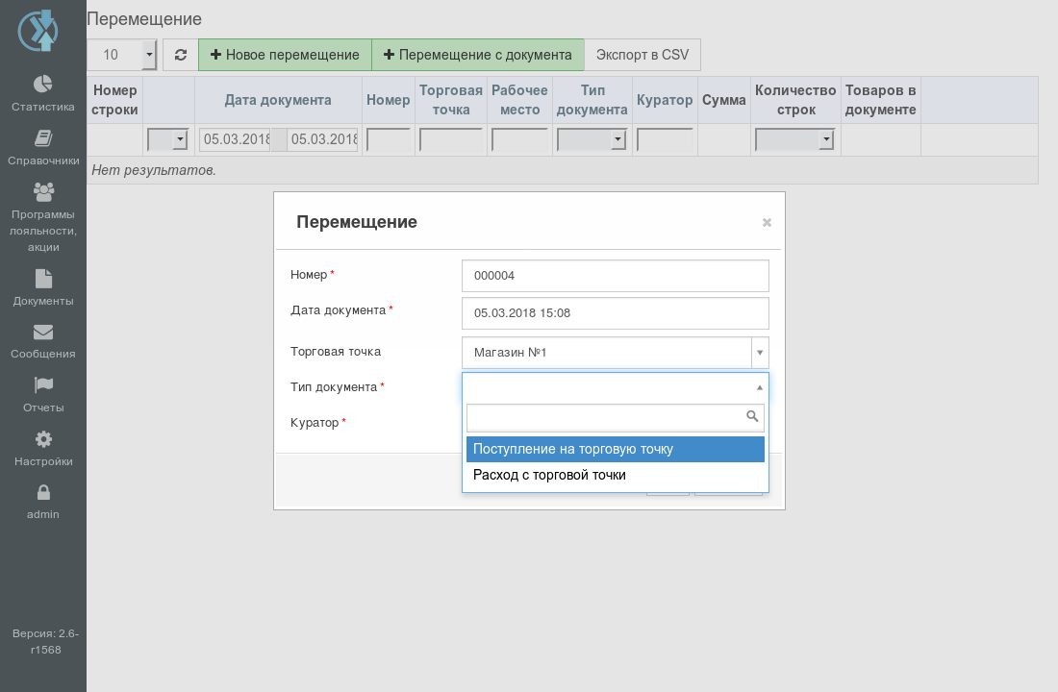1058x692 pixels.
Task: Open Справочники book icon
Action: (43, 138)
